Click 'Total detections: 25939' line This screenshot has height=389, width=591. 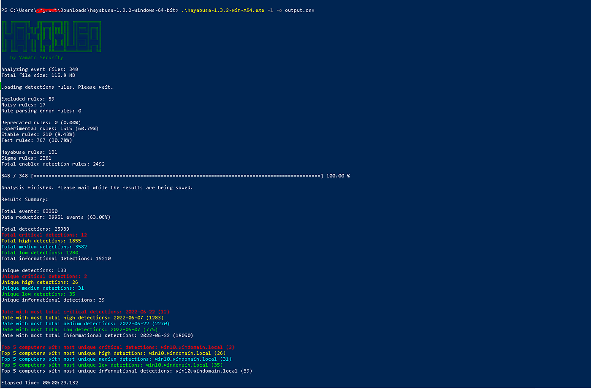tap(35, 229)
